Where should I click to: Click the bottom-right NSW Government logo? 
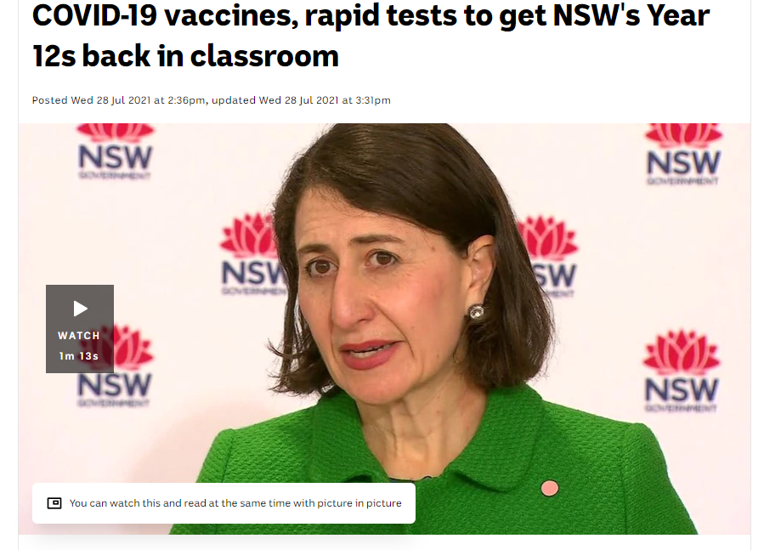pos(682,371)
